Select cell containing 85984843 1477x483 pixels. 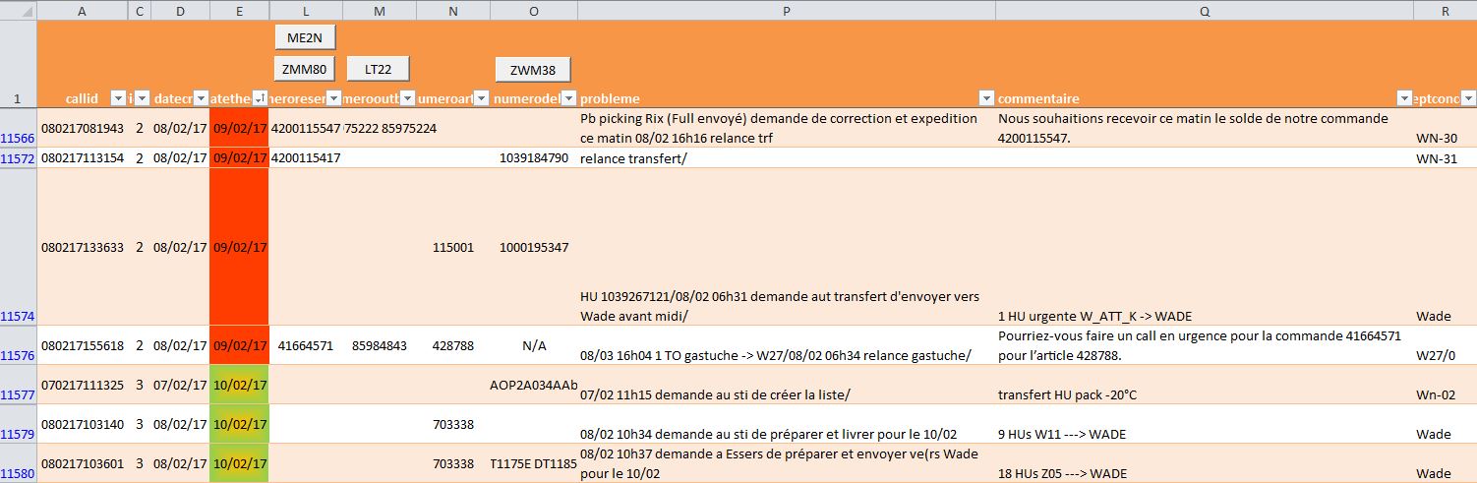point(380,345)
